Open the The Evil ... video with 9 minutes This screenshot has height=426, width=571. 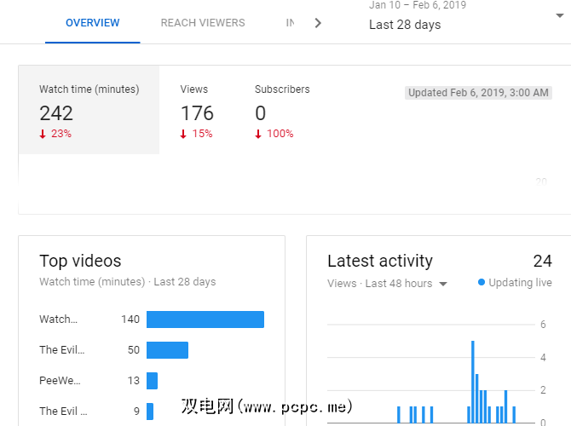(x=63, y=411)
